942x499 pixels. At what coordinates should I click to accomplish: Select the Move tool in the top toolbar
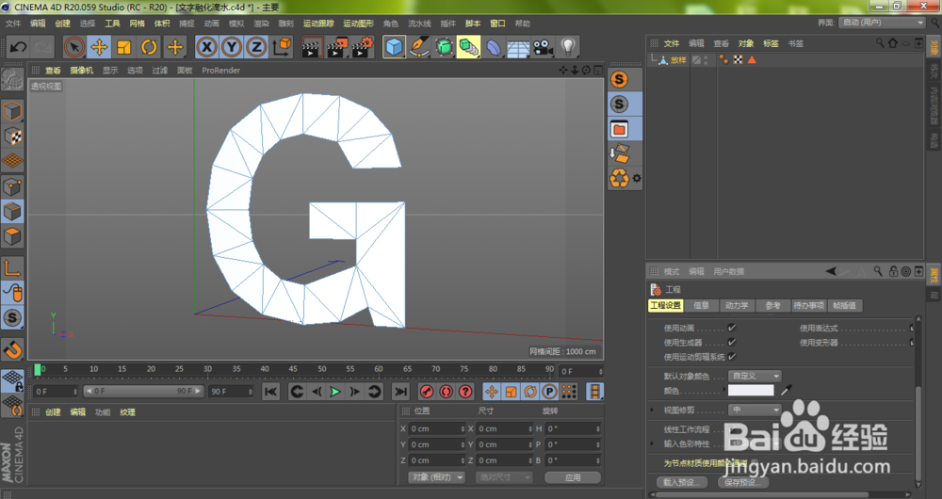(99, 46)
